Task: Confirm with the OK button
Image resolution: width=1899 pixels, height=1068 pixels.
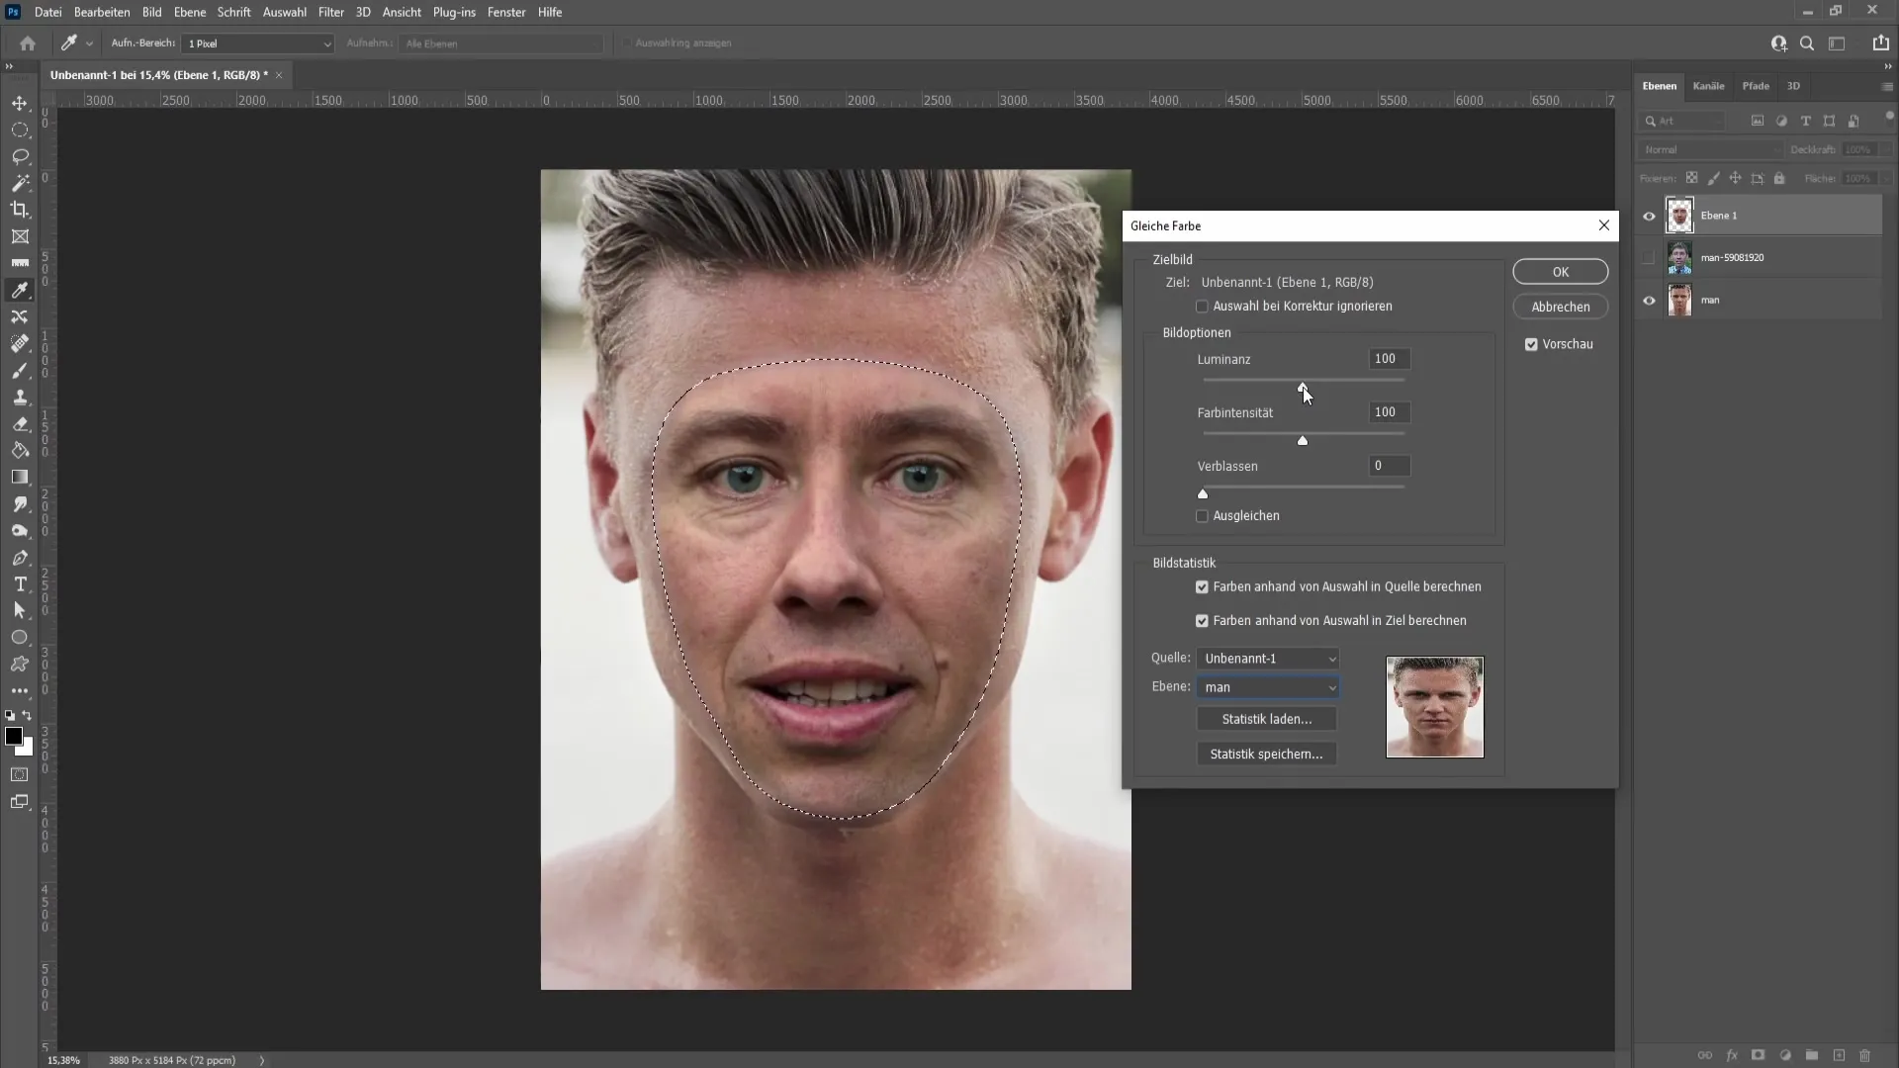Action: (x=1561, y=272)
